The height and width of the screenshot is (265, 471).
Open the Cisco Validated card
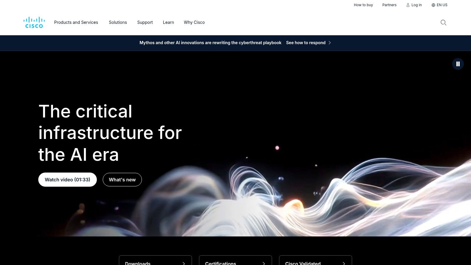(316, 260)
